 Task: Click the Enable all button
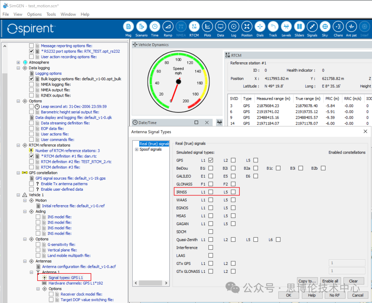[x=330, y=281]
